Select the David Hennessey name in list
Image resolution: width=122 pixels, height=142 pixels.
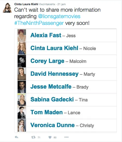tap(54, 74)
